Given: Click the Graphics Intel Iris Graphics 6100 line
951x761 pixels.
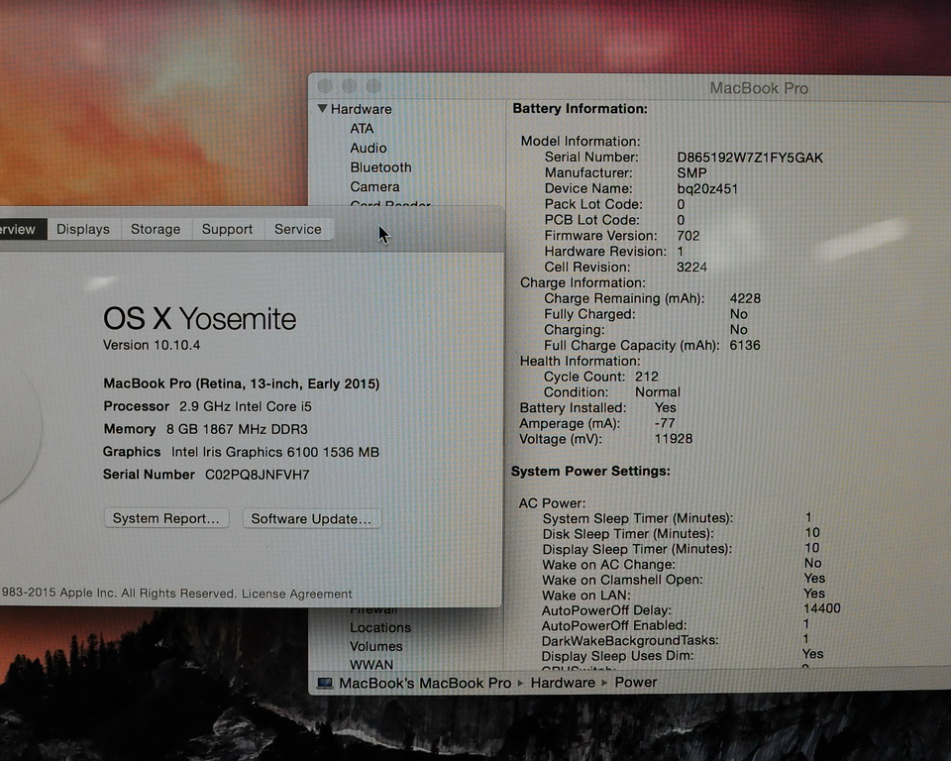Looking at the screenshot, I should coord(241,452).
